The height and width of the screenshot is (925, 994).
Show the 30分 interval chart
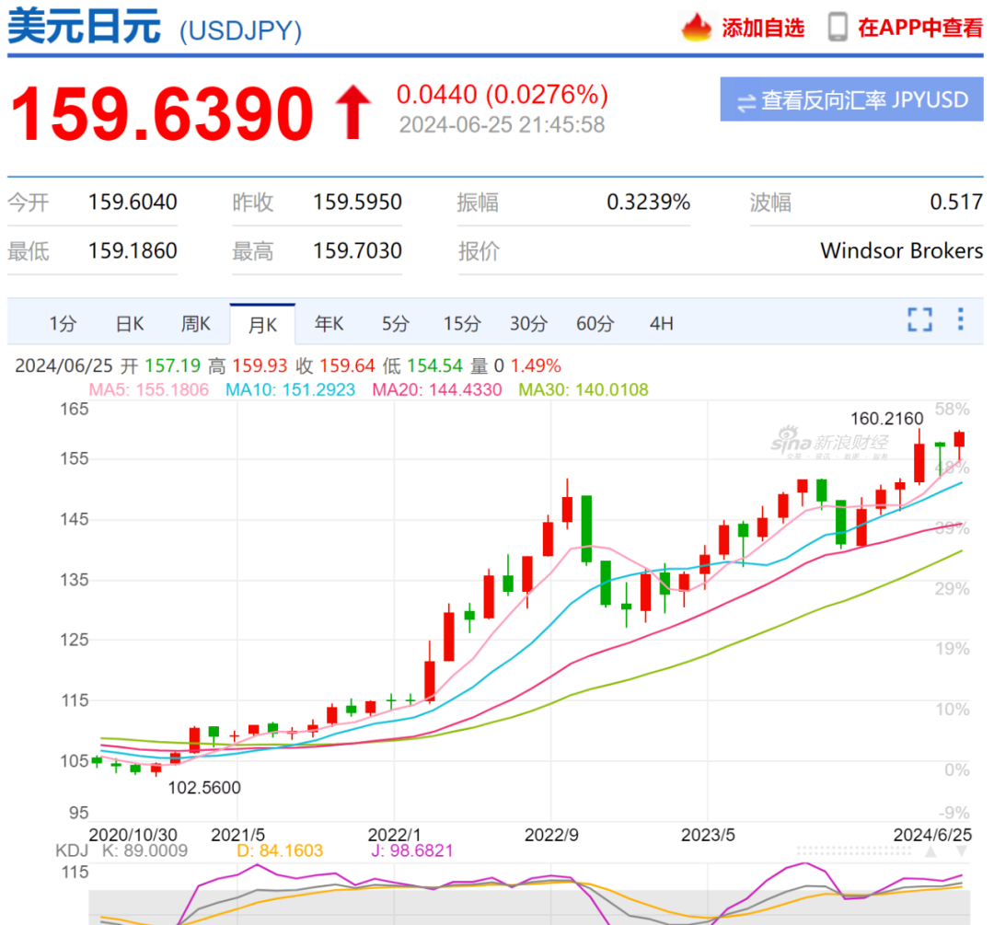(528, 324)
